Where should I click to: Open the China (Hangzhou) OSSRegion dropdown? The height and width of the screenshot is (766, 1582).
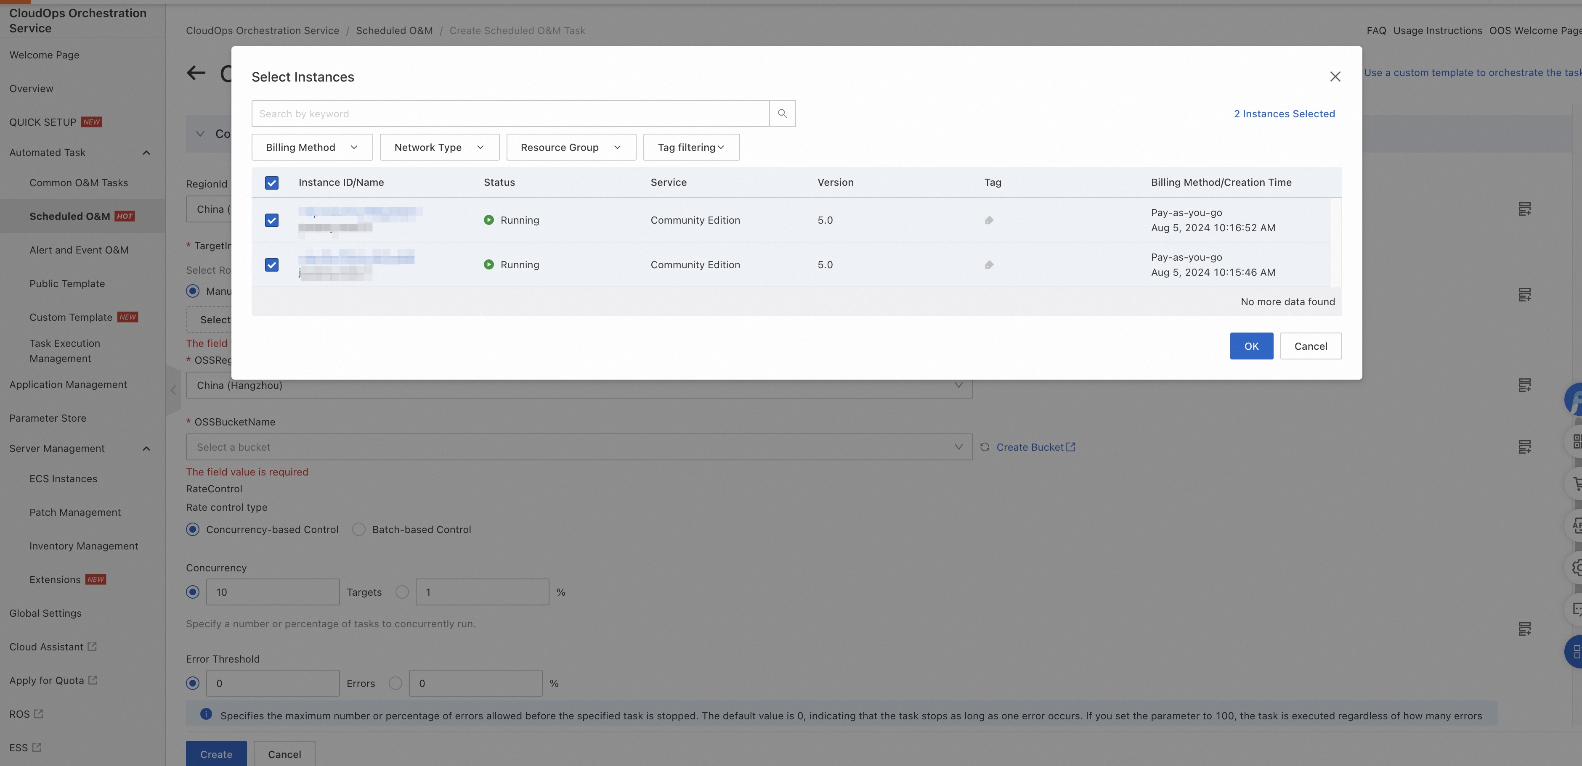pyautogui.click(x=579, y=386)
